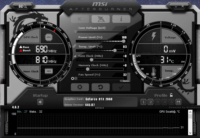This screenshot has height=138, width=200.
Task: Click the Min. : 27 graph reading
Action: pos(22,112)
